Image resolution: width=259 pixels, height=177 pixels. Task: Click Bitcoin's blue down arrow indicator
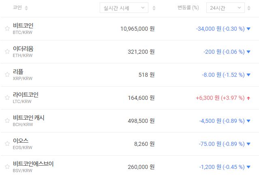(248, 29)
